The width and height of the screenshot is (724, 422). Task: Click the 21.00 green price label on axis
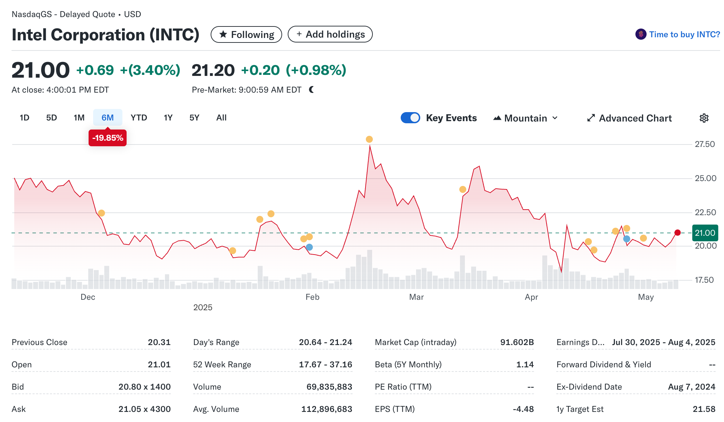tap(705, 233)
